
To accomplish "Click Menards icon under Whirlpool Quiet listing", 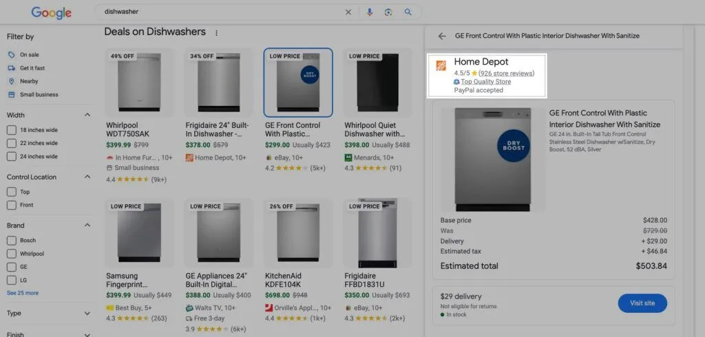I will (x=348, y=157).
